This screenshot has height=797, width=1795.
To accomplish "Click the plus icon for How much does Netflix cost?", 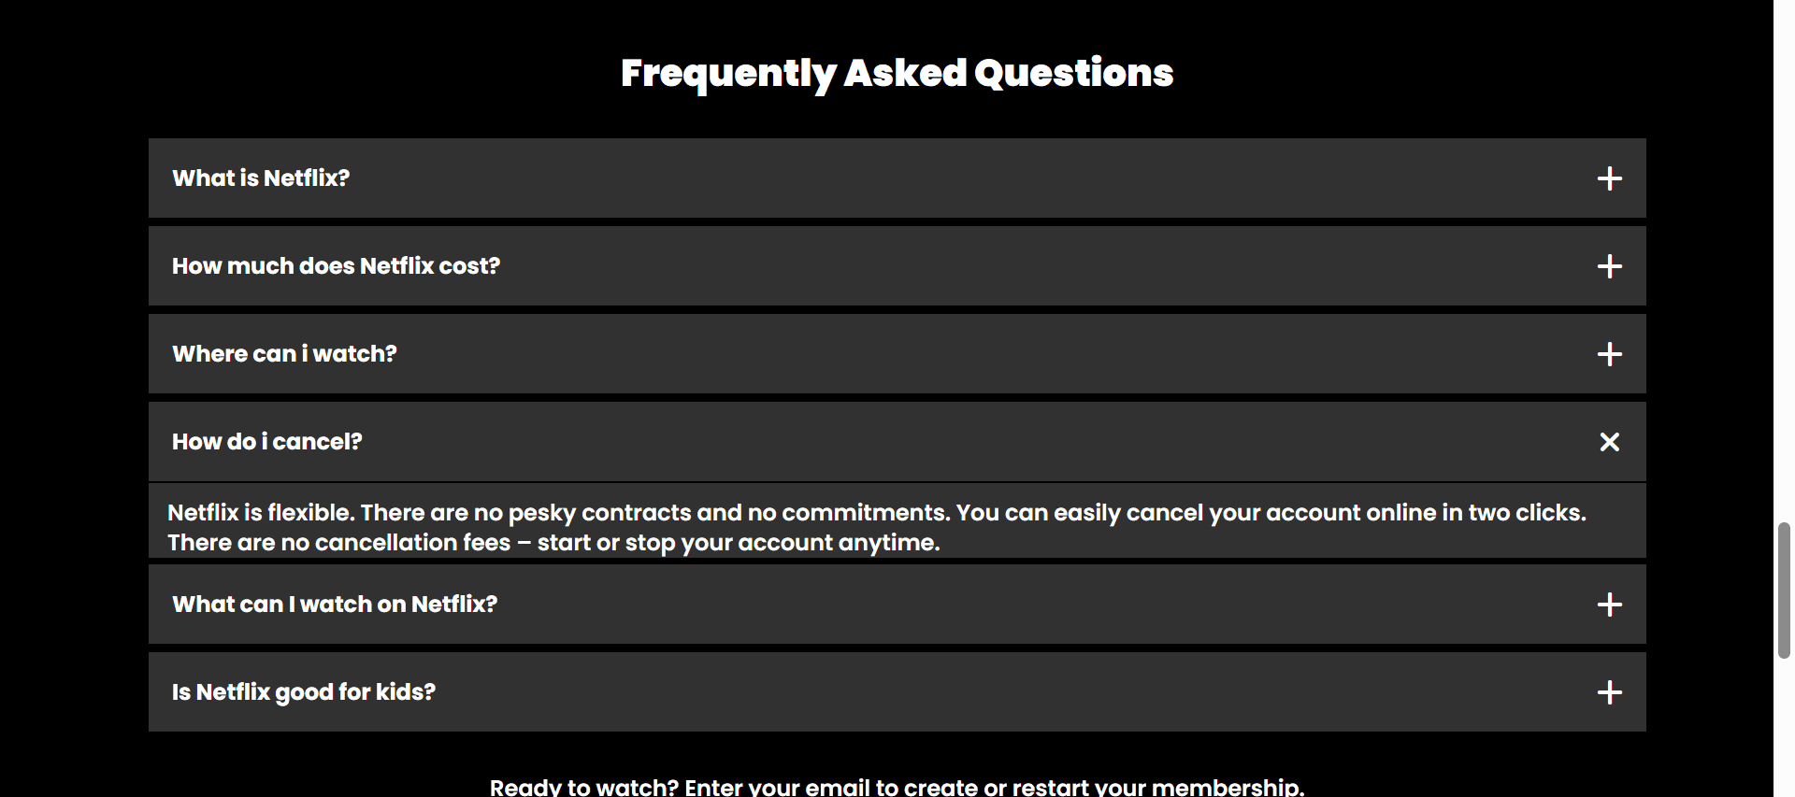I will click(1609, 266).
